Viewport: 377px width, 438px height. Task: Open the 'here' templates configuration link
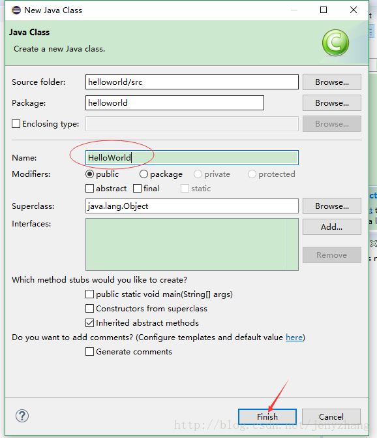[x=294, y=337]
